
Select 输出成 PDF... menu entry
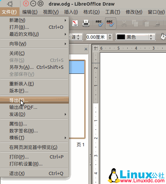[x=34, y=107]
